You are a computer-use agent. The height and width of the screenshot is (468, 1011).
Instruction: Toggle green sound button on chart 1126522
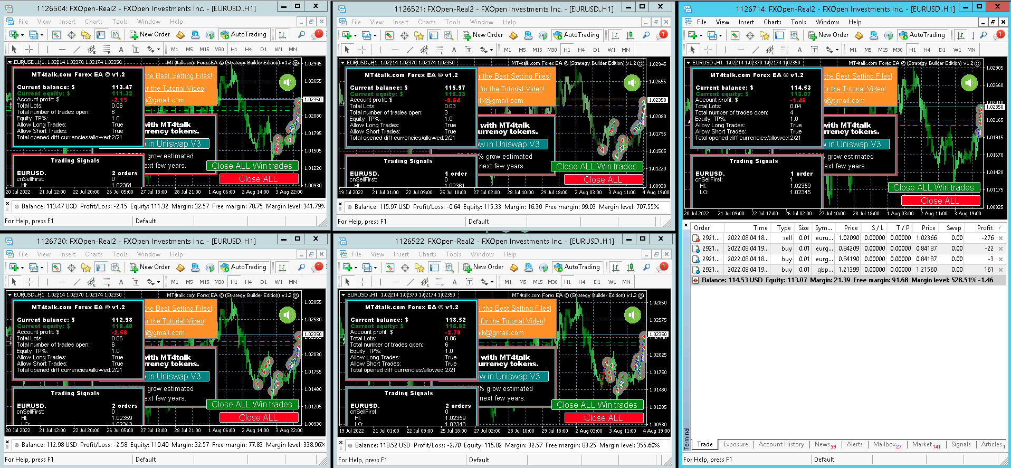(x=632, y=315)
